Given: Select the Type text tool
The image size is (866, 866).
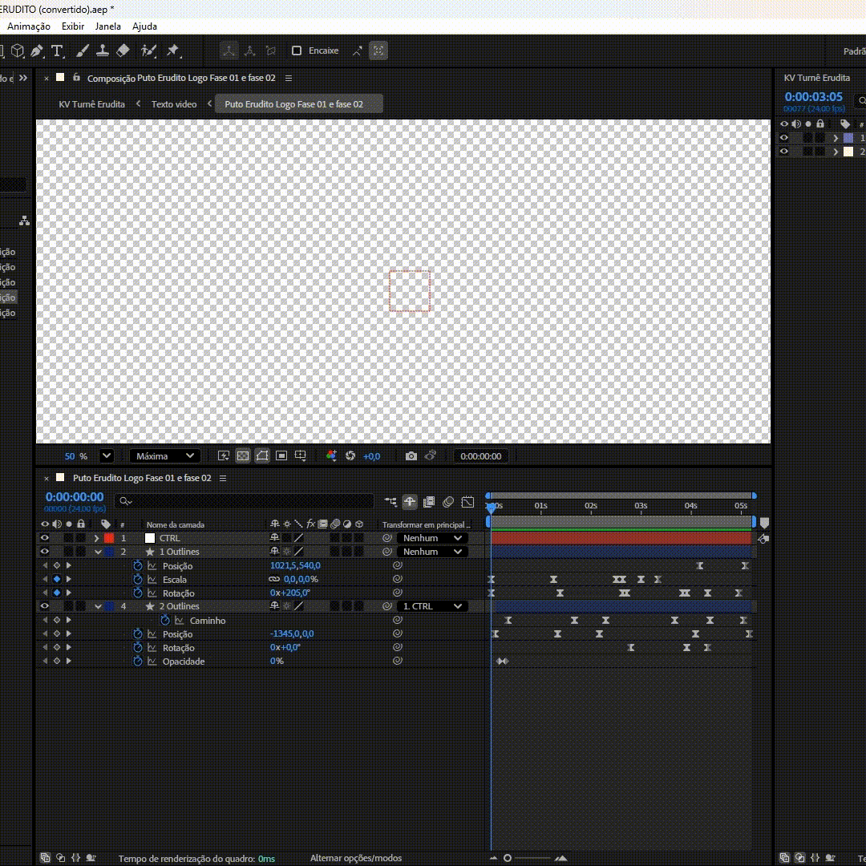Looking at the screenshot, I should [57, 51].
